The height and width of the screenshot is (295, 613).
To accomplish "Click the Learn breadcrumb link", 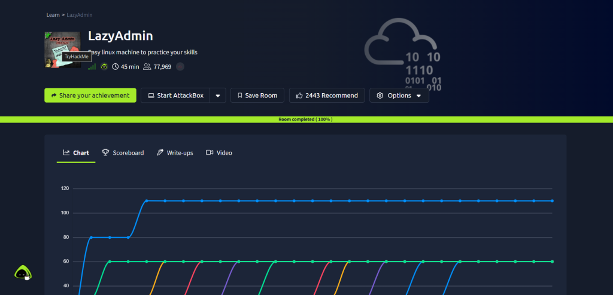I will 53,14.
